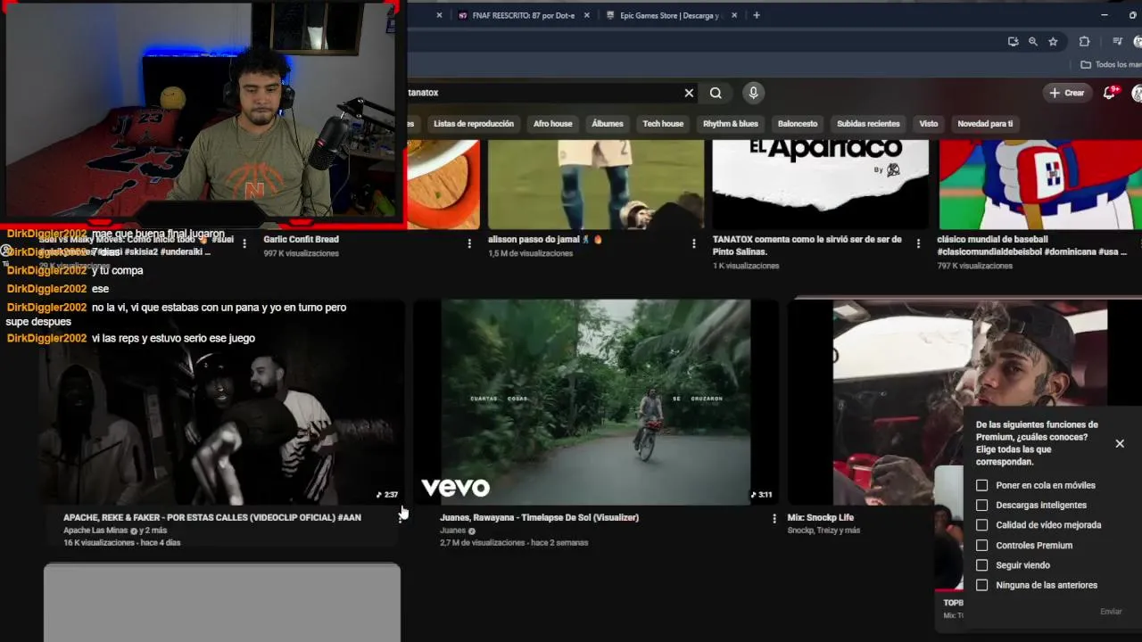Play the soccer player legs thumbnail

click(595, 184)
